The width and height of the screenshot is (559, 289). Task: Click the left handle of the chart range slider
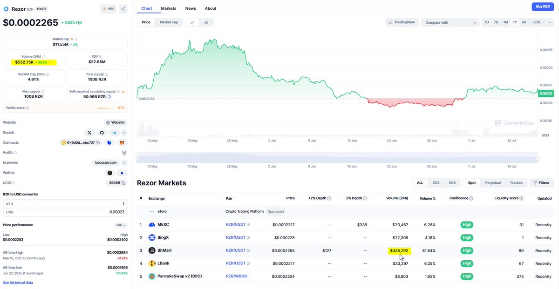[x=137, y=157]
